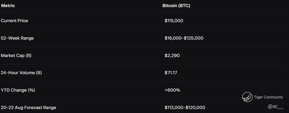
Task: Select the 20-22 Aug Forecast Range label
Action: point(28,107)
